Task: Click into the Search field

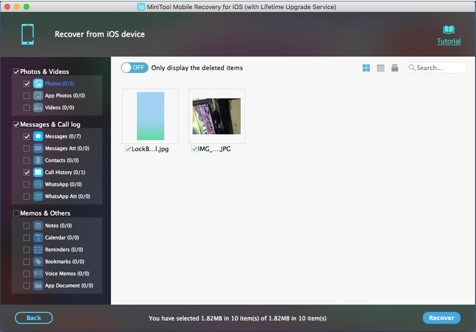Action: tap(436, 68)
